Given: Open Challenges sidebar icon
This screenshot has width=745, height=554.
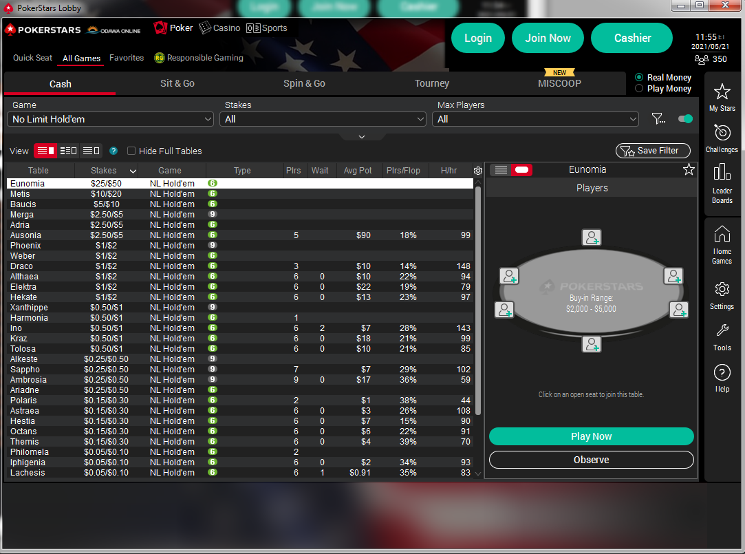Looking at the screenshot, I should pyautogui.click(x=722, y=138).
